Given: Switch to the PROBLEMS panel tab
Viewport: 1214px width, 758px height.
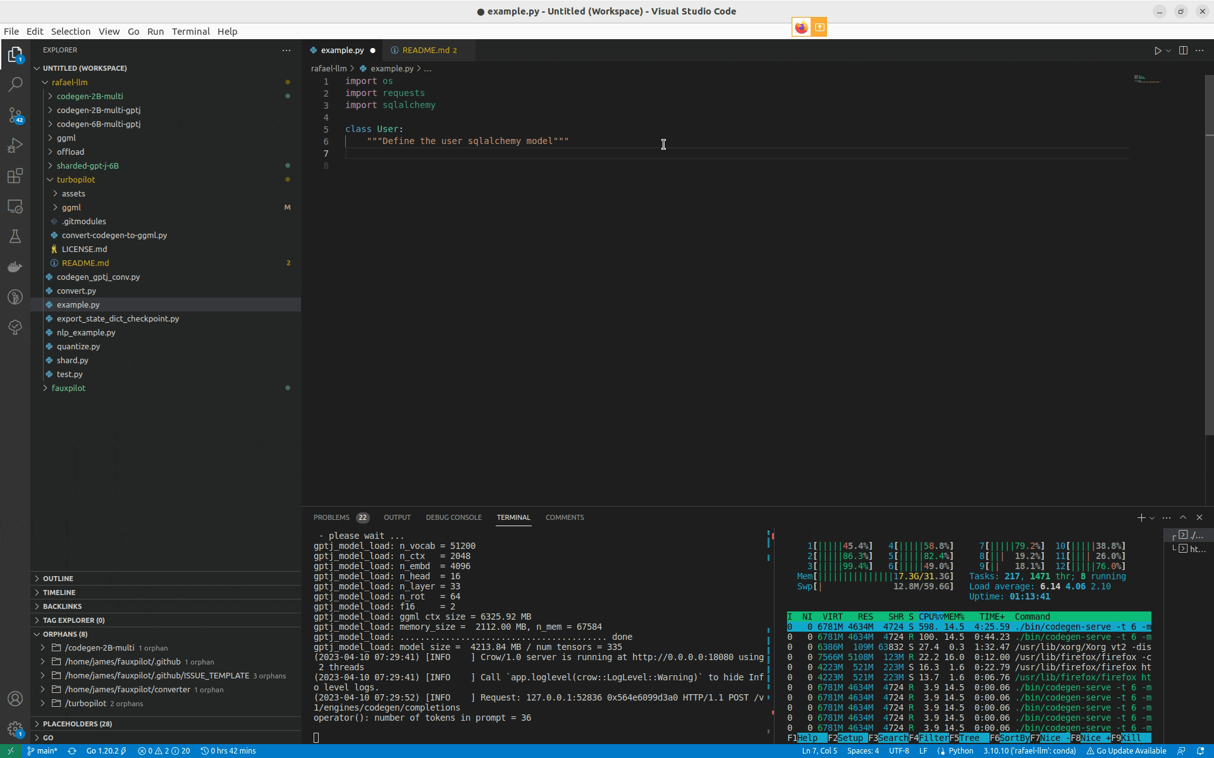Looking at the screenshot, I should (331, 517).
